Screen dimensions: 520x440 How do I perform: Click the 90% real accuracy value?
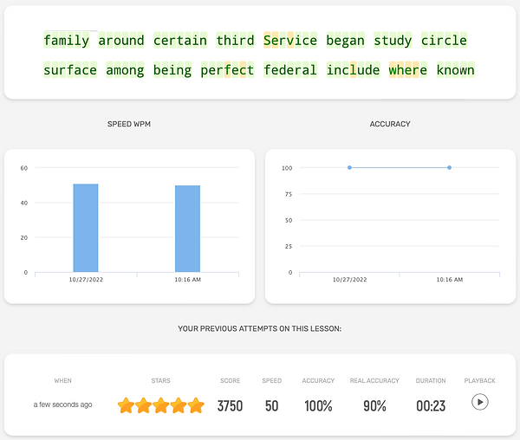(x=374, y=405)
